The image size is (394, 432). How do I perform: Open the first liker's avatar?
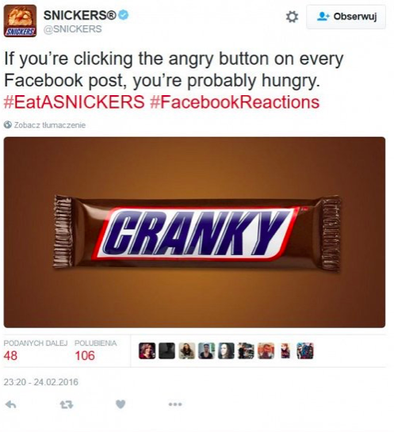pos(147,350)
